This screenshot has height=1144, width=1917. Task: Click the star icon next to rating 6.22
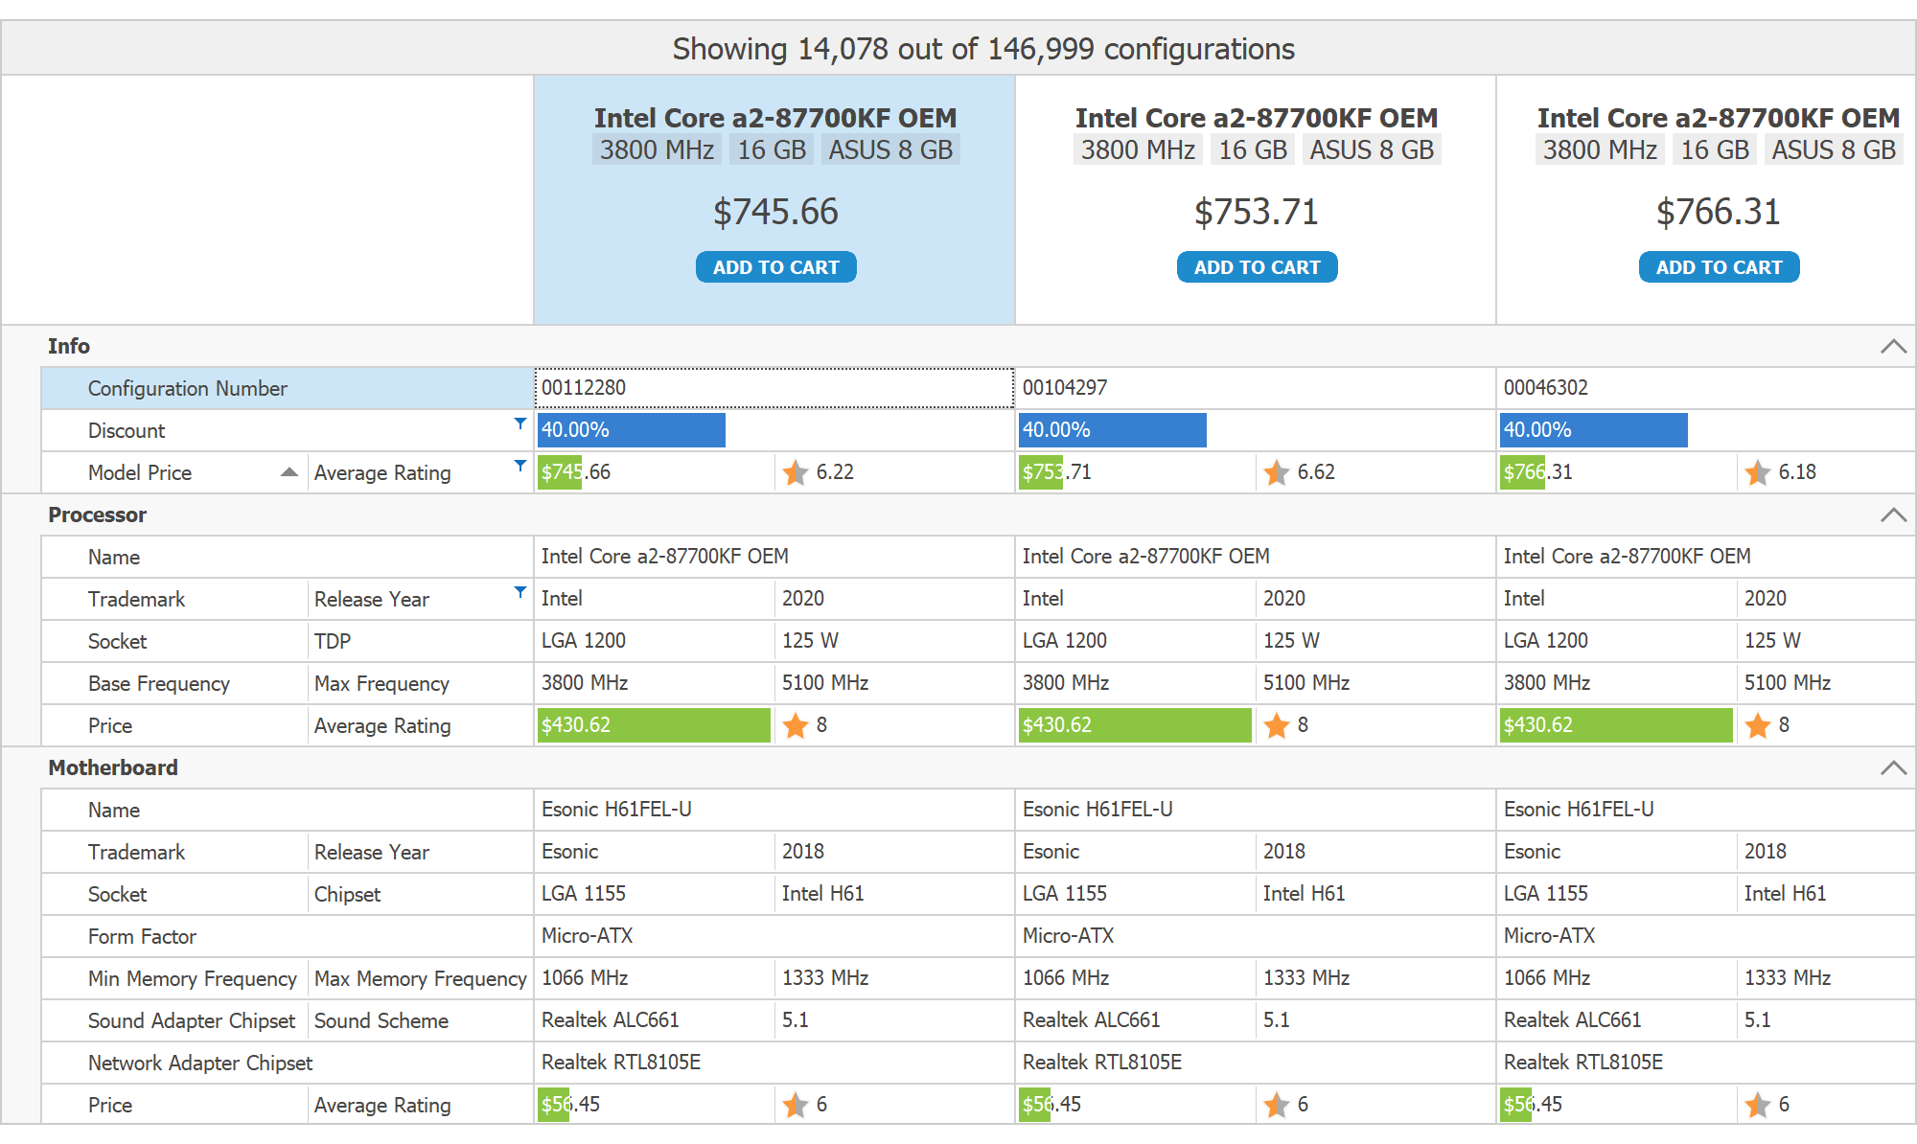tap(795, 472)
